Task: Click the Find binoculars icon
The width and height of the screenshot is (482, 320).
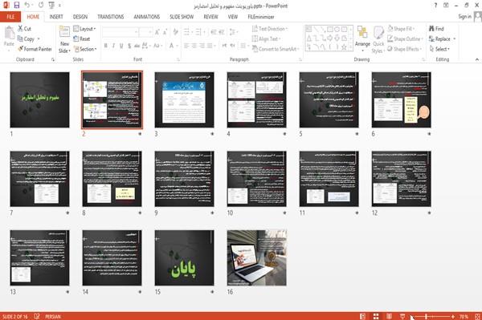Action: (431, 29)
